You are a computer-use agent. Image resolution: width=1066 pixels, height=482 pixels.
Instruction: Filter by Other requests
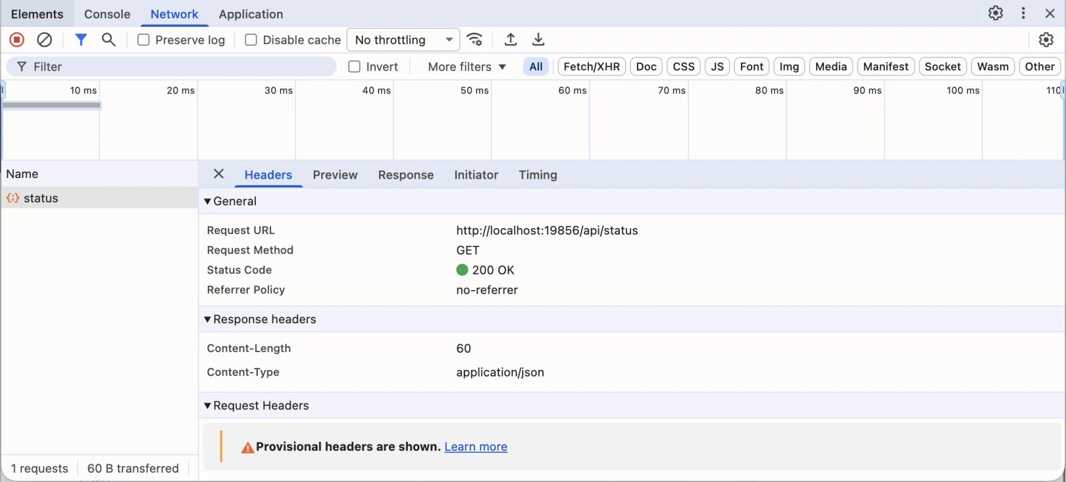[x=1039, y=67]
